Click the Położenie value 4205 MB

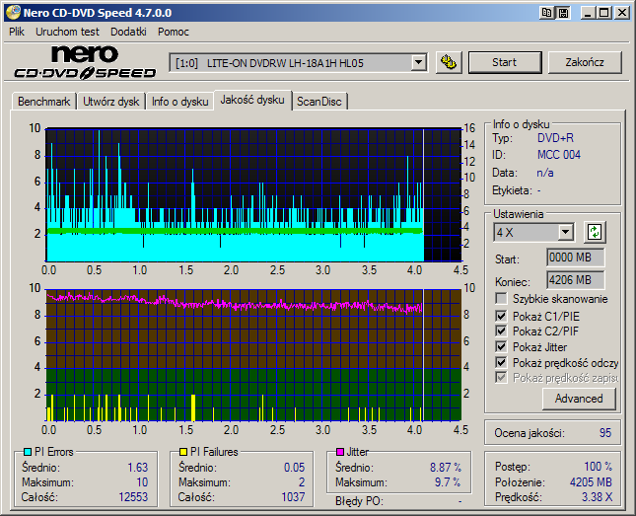click(591, 482)
